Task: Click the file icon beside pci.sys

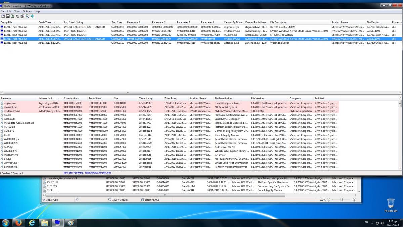Action: (2, 159)
